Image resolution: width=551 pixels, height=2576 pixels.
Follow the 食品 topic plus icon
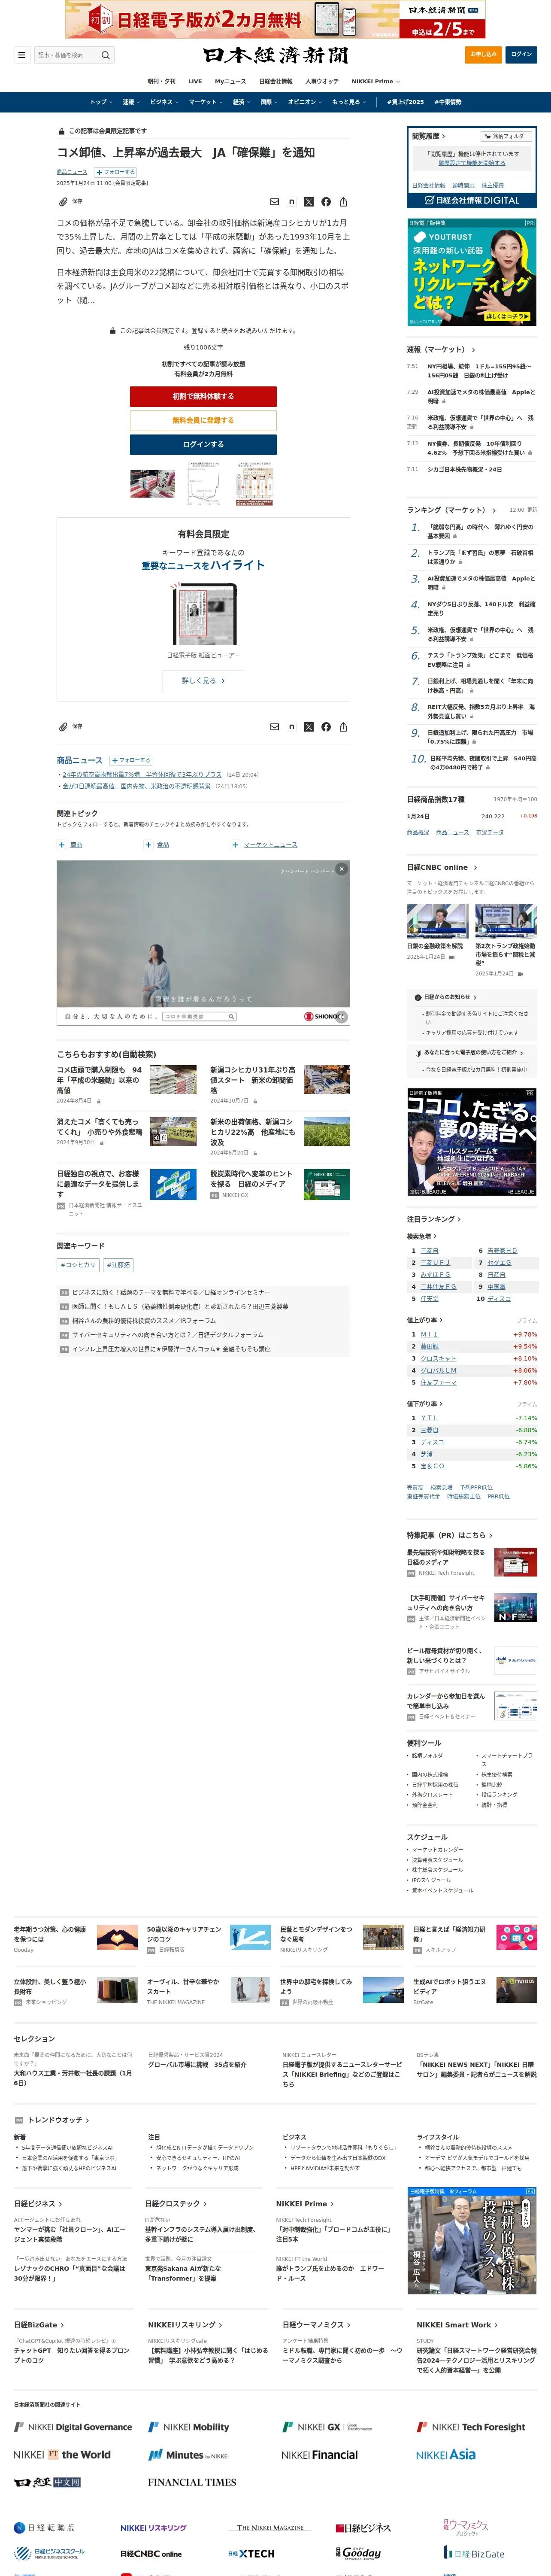148,845
